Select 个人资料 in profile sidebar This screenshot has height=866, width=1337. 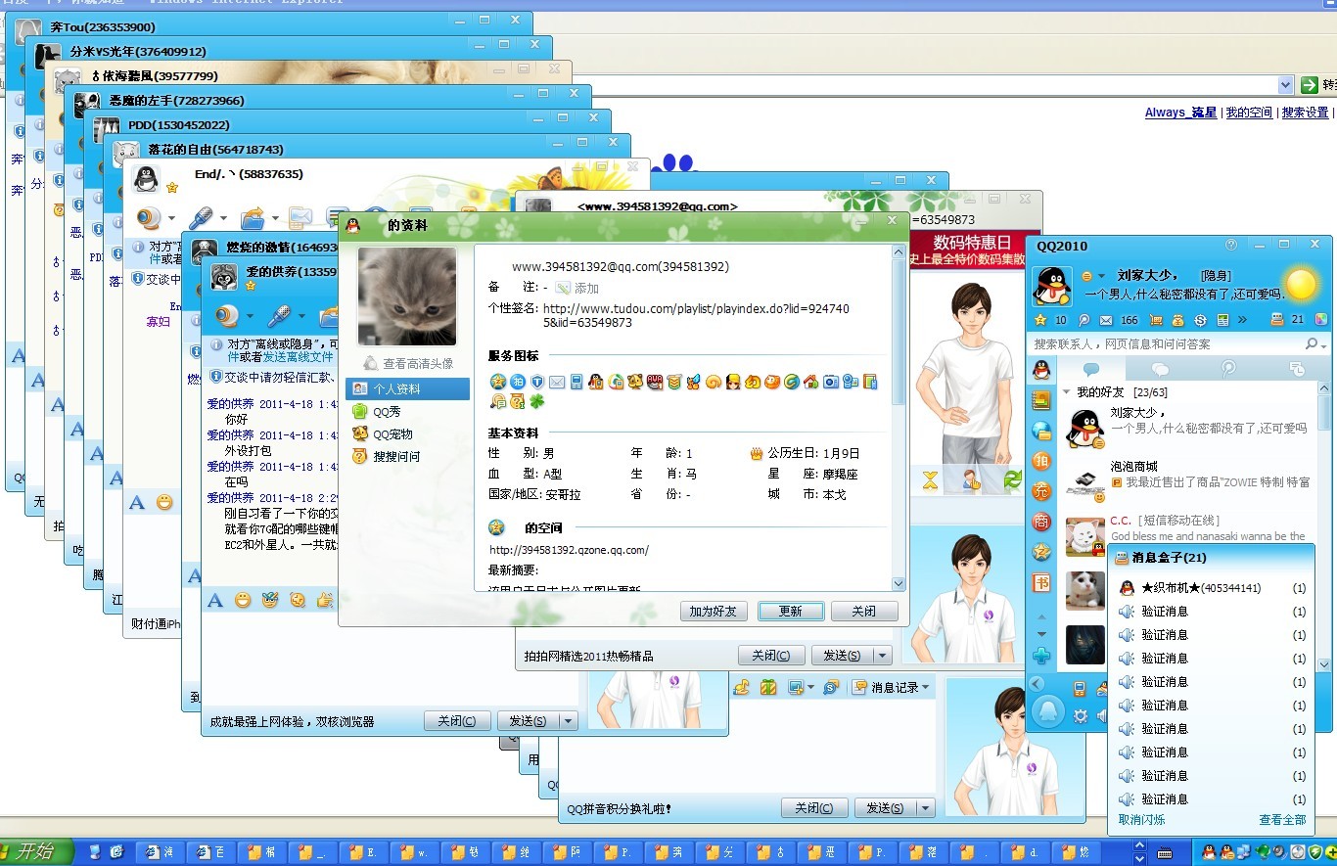407,388
